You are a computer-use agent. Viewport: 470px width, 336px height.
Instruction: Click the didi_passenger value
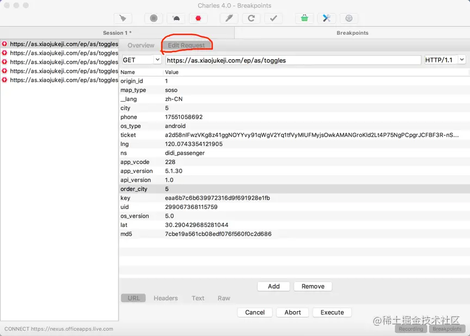point(185,153)
